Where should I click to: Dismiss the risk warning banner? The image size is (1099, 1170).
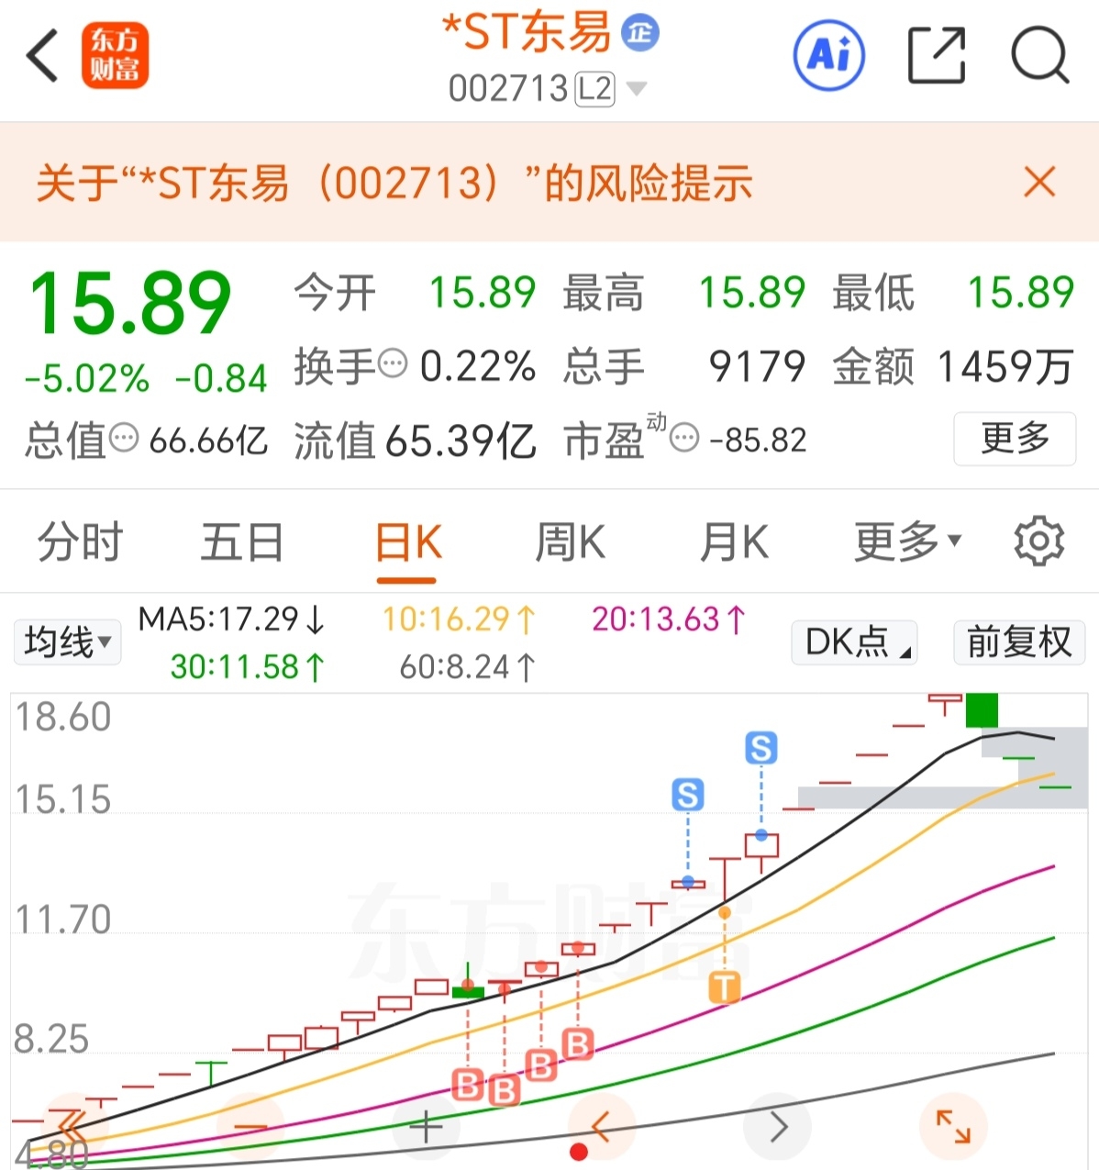(x=1039, y=182)
